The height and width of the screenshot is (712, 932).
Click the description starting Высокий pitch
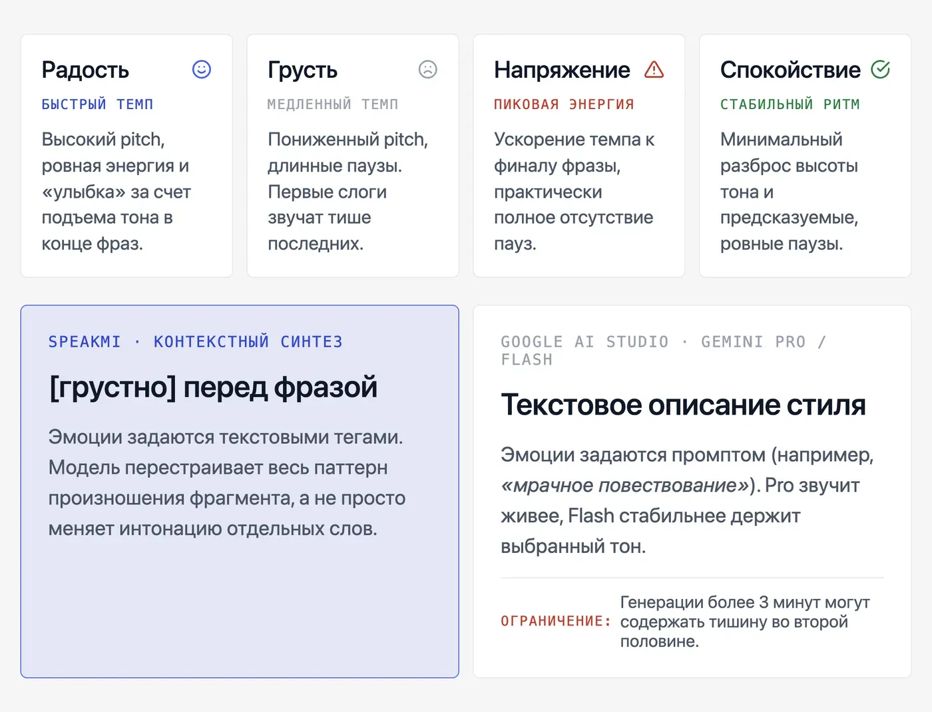click(x=116, y=192)
